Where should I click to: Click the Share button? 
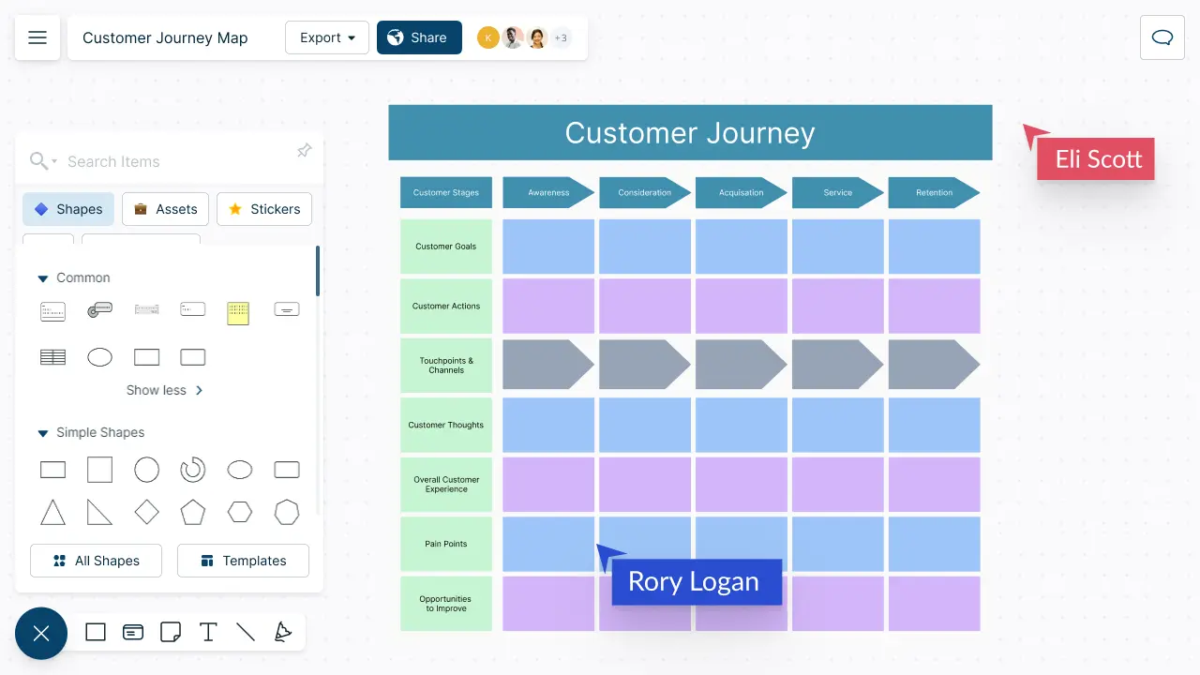point(419,37)
